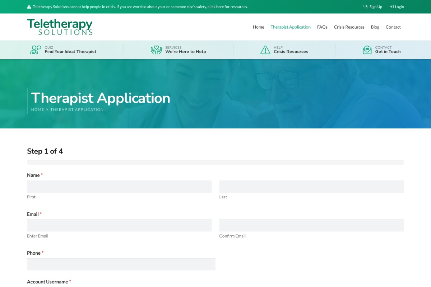
Task: Click the Sign Up chat icon
Action: click(x=366, y=6)
